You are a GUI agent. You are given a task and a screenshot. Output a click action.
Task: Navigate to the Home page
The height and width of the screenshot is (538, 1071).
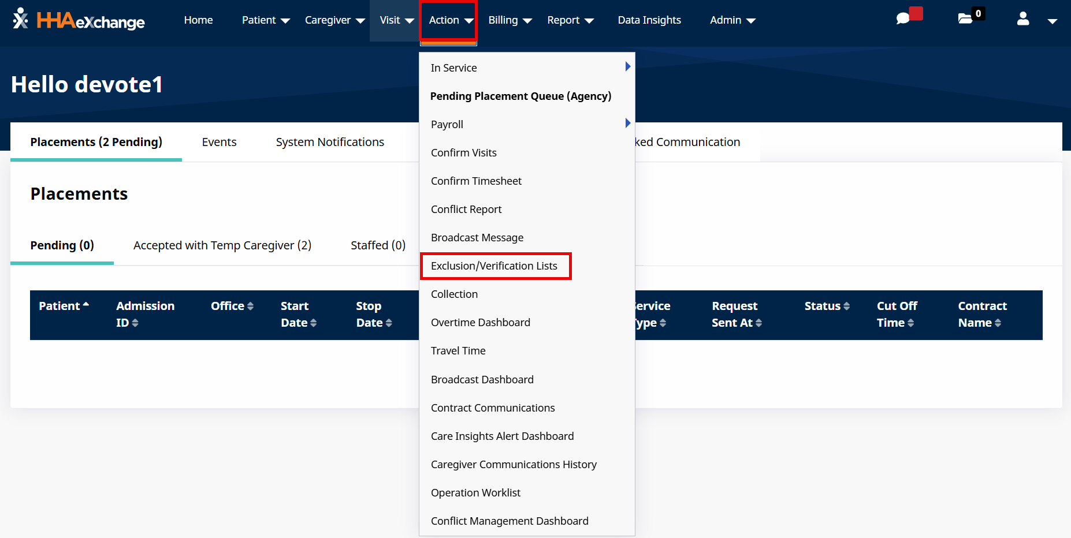(198, 20)
